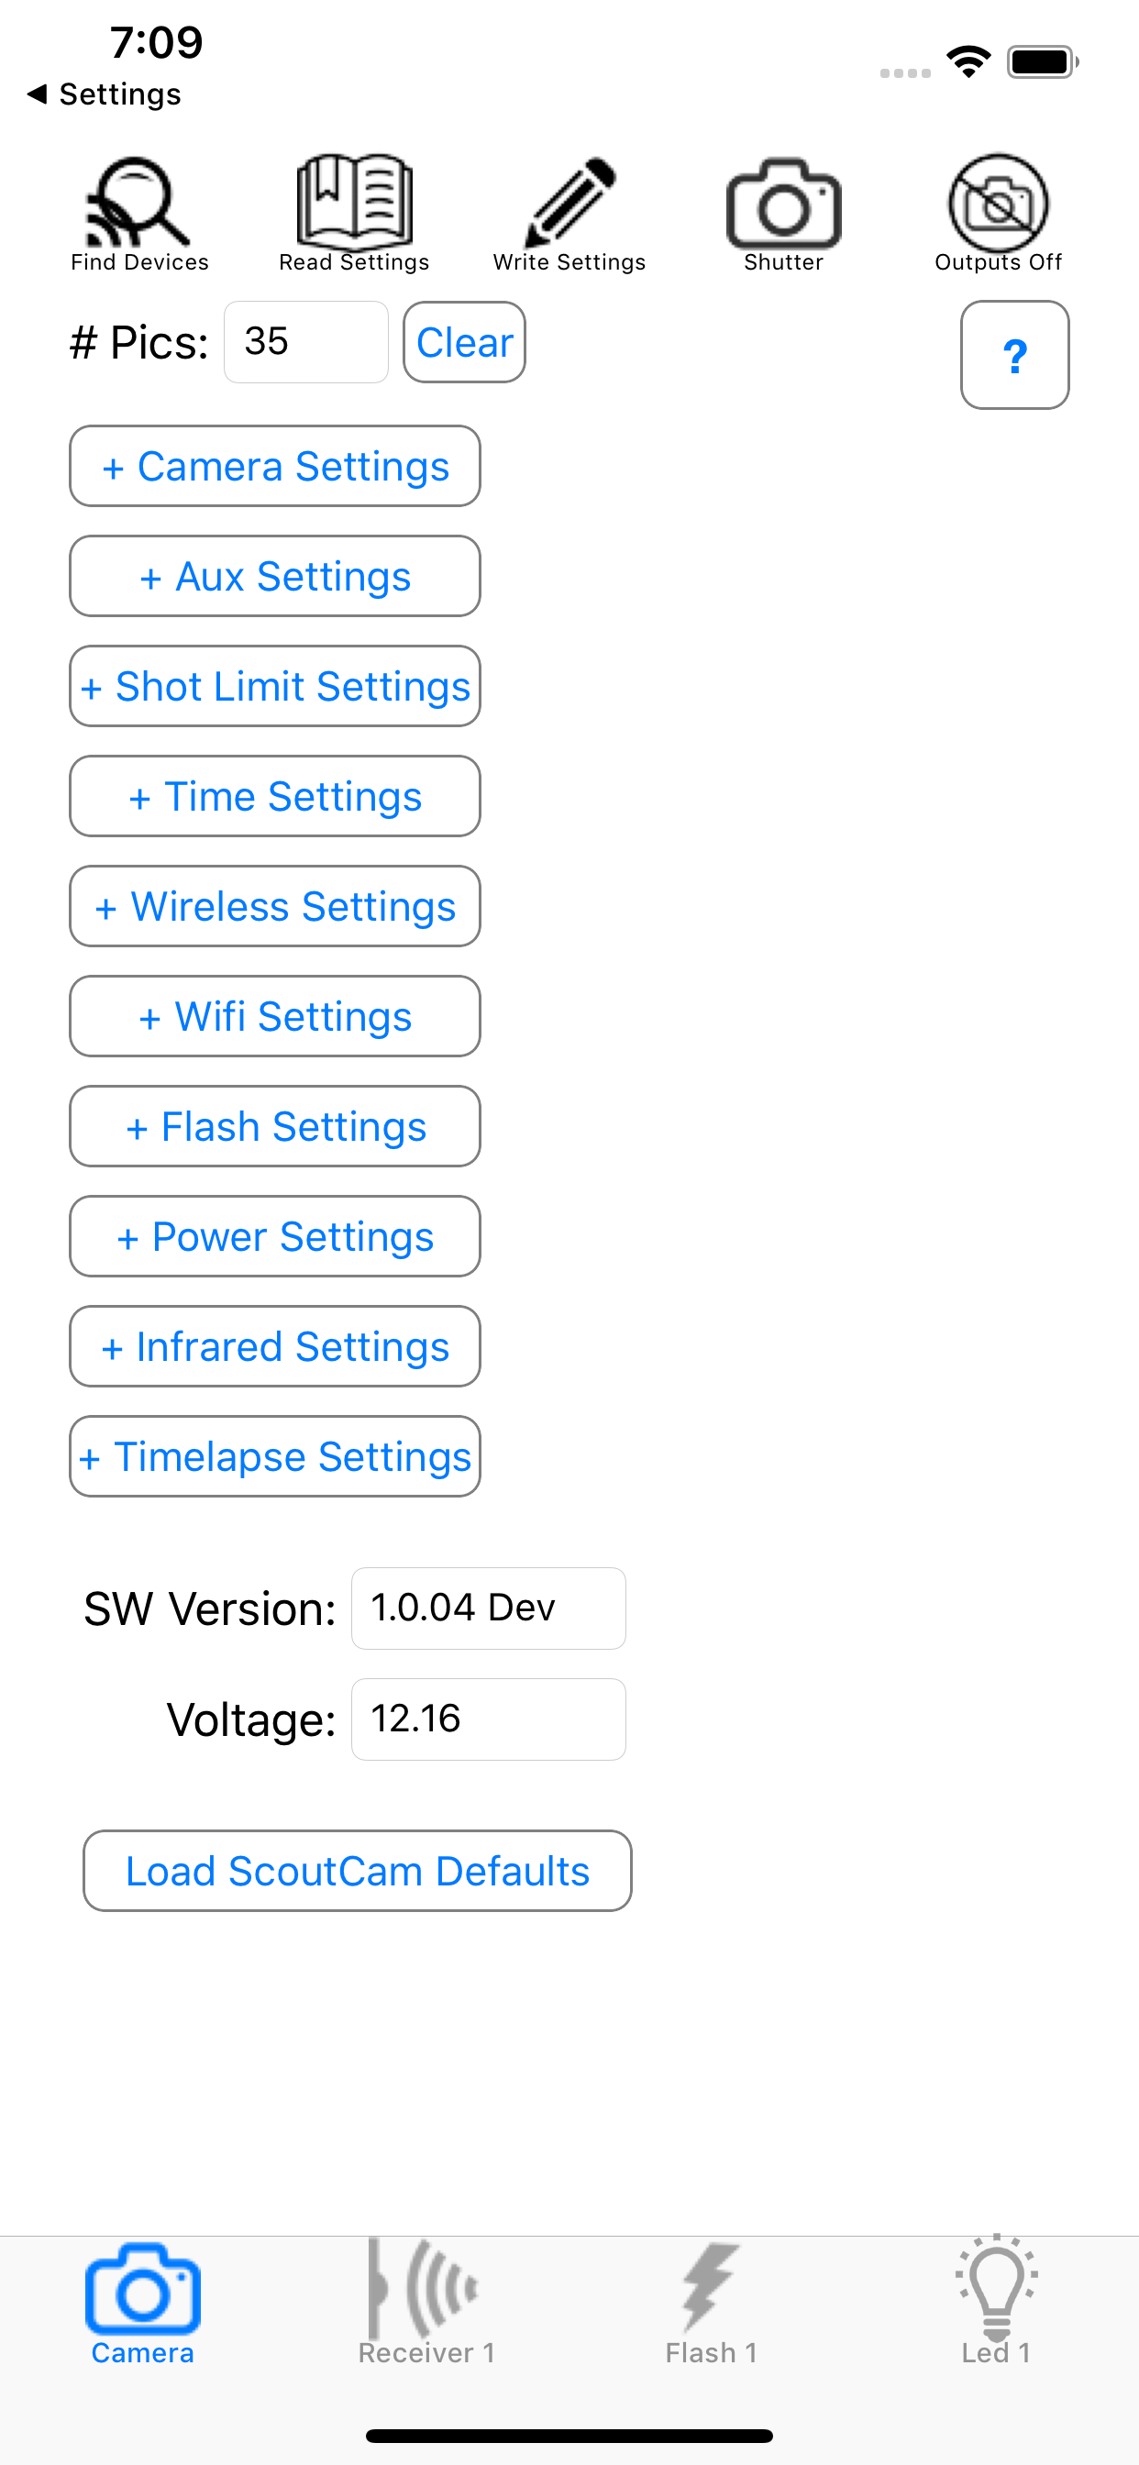The height and width of the screenshot is (2465, 1139).
Task: Trigger the Shutter camera icon
Action: click(784, 203)
